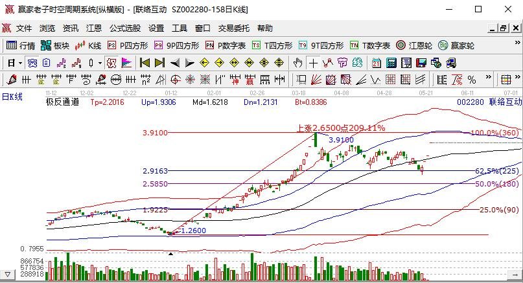Jump to the first bar

(x=145, y=63)
